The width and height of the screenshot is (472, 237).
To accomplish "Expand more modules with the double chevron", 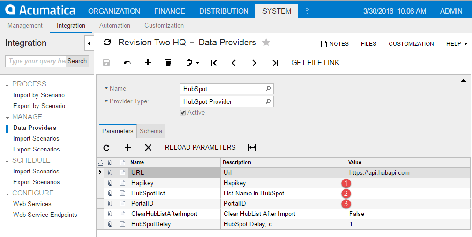I will coord(307,11).
